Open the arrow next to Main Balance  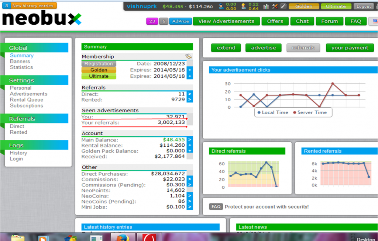190,140
